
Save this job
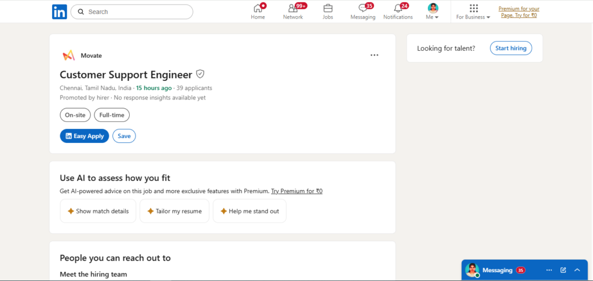point(124,136)
